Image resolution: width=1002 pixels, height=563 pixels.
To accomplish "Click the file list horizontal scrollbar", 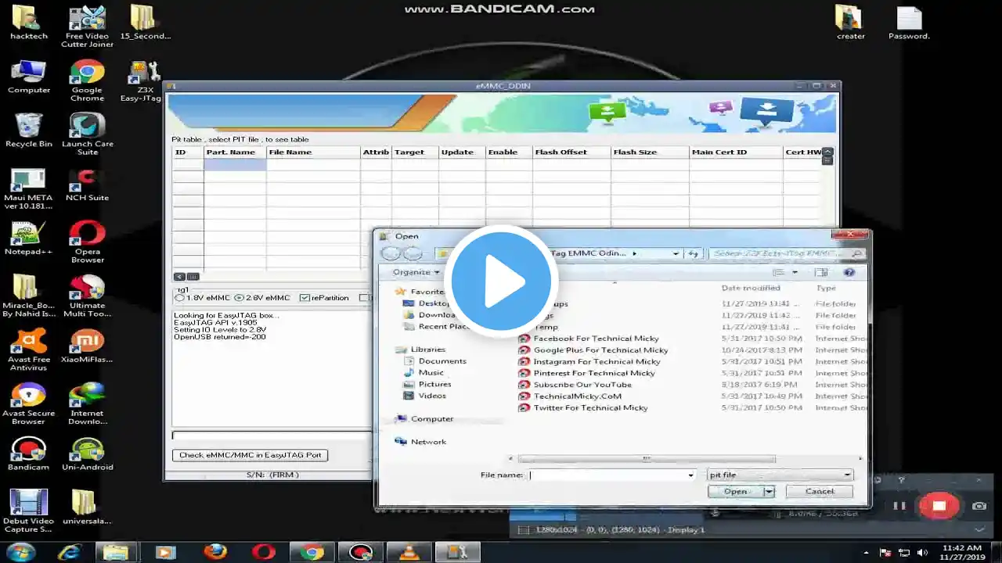I will tap(646, 459).
